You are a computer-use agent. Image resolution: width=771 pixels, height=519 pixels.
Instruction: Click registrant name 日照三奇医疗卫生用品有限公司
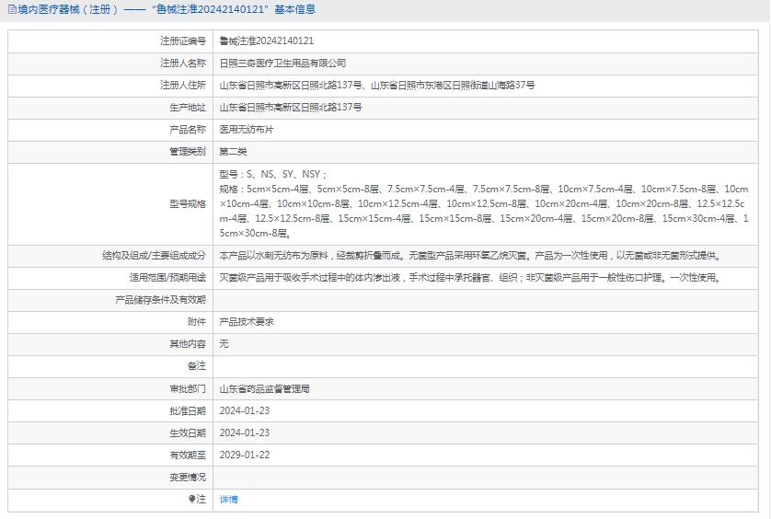coord(282,63)
